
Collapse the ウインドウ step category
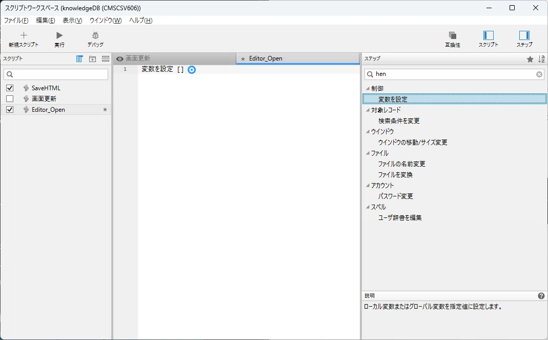click(x=368, y=132)
